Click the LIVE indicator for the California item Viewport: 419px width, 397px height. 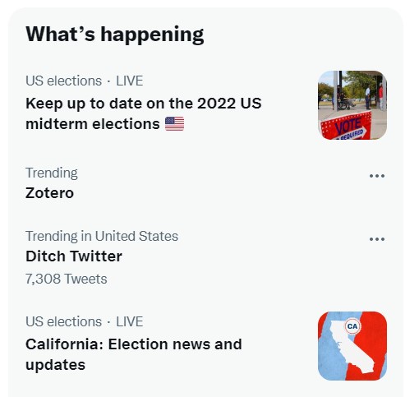pos(130,321)
